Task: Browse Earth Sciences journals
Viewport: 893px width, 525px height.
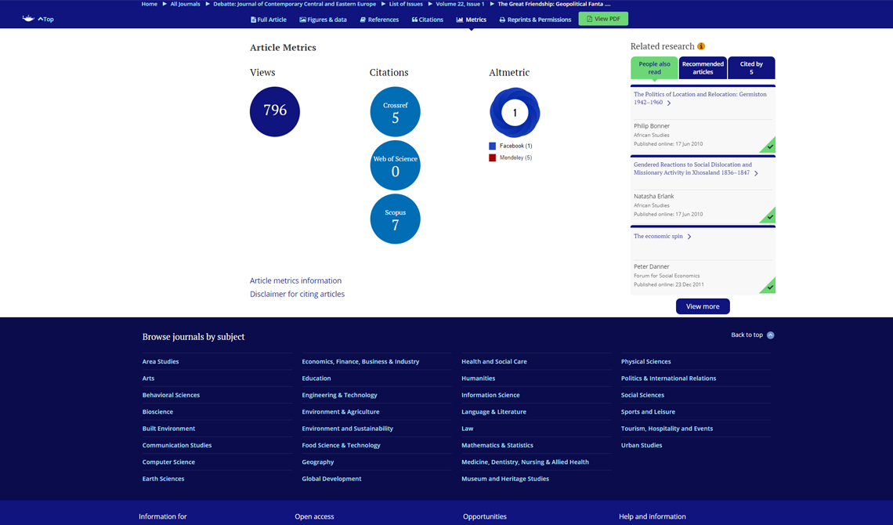Action: click(x=163, y=479)
